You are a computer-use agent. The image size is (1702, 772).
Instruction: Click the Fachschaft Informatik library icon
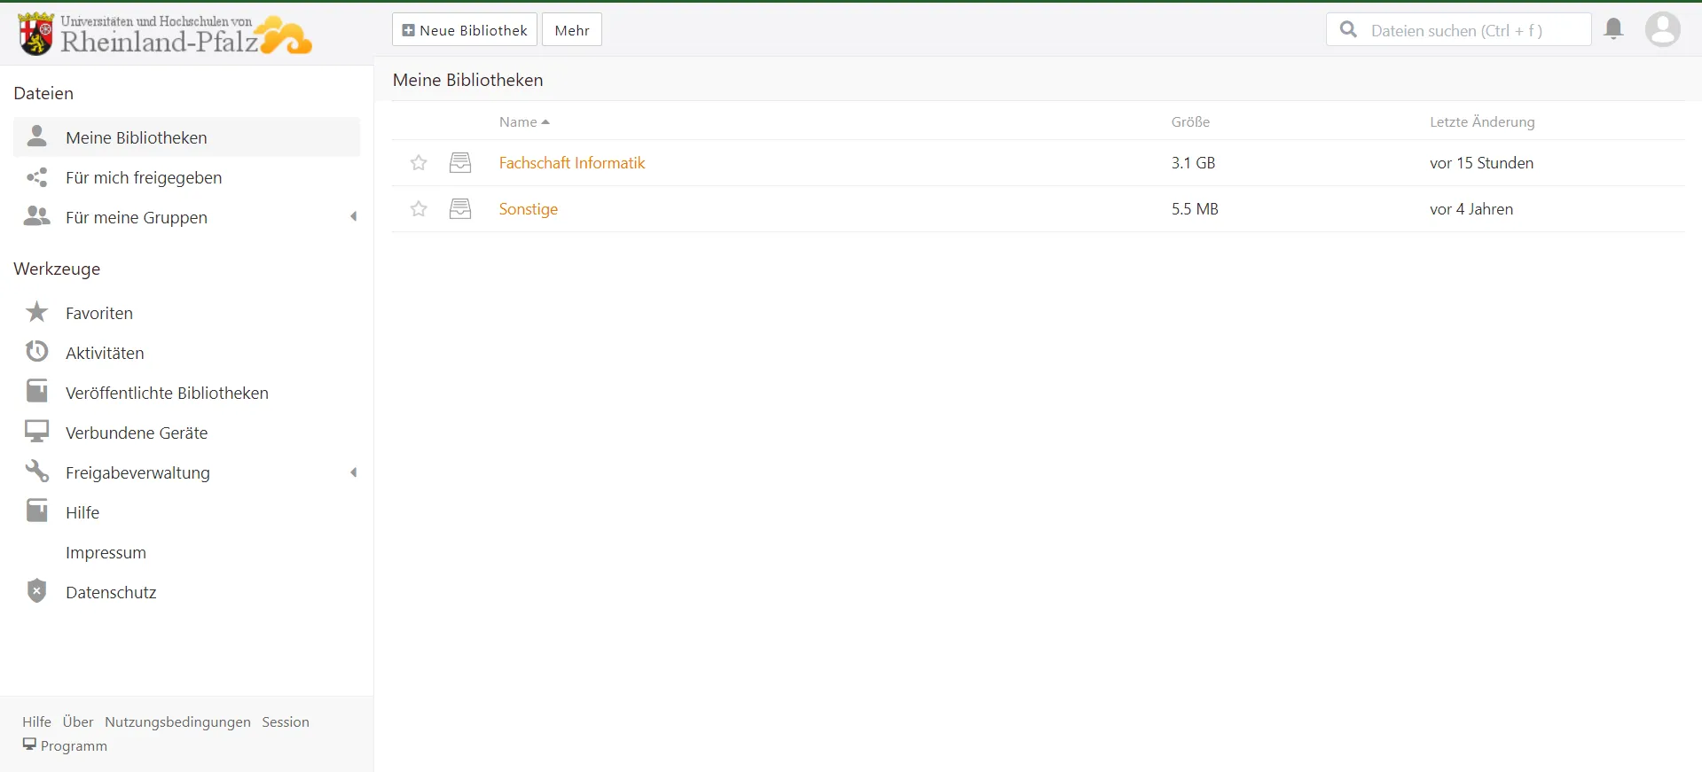[460, 163]
